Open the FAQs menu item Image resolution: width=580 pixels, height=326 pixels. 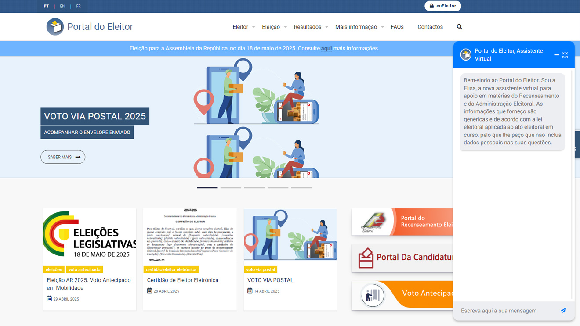click(397, 27)
